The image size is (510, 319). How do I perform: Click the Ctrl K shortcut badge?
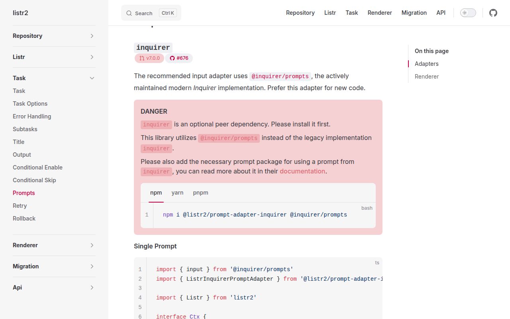pyautogui.click(x=168, y=13)
